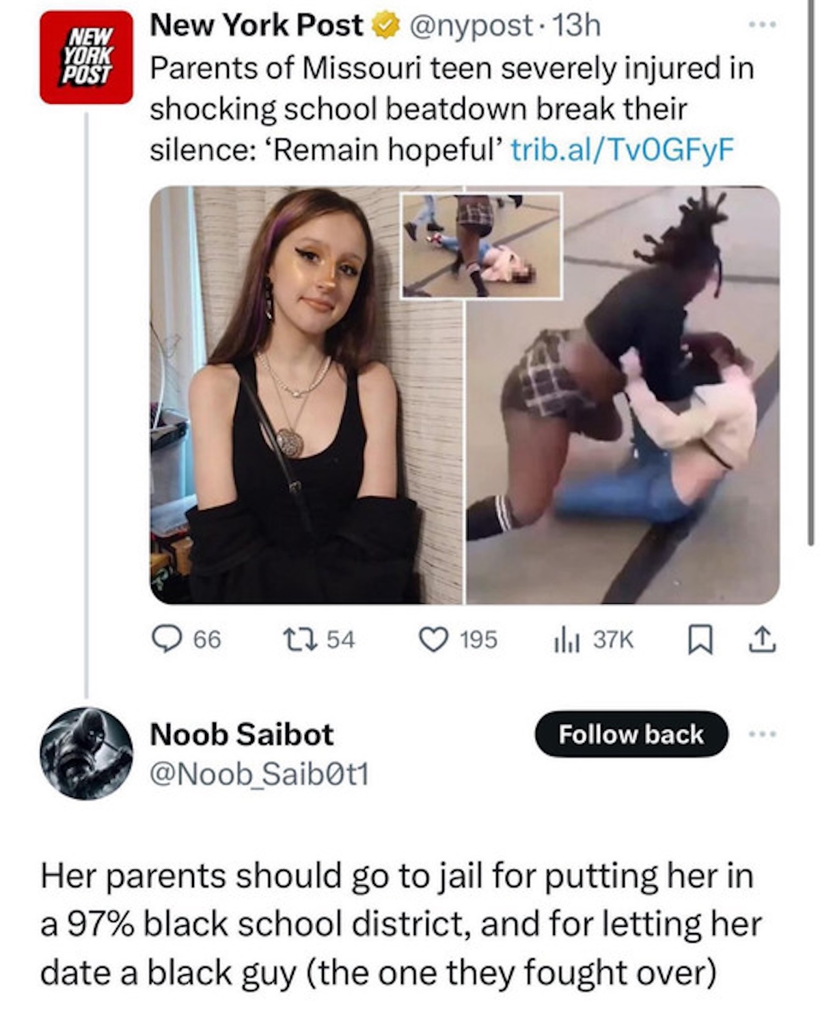820x1013 pixels.
Task: Click the gold verified badge
Action: tap(385, 27)
